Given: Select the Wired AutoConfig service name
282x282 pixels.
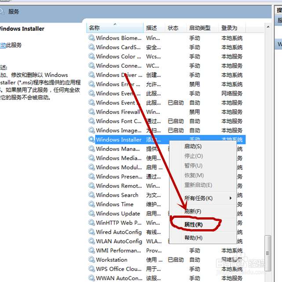Looking at the screenshot, I should pos(119,232).
